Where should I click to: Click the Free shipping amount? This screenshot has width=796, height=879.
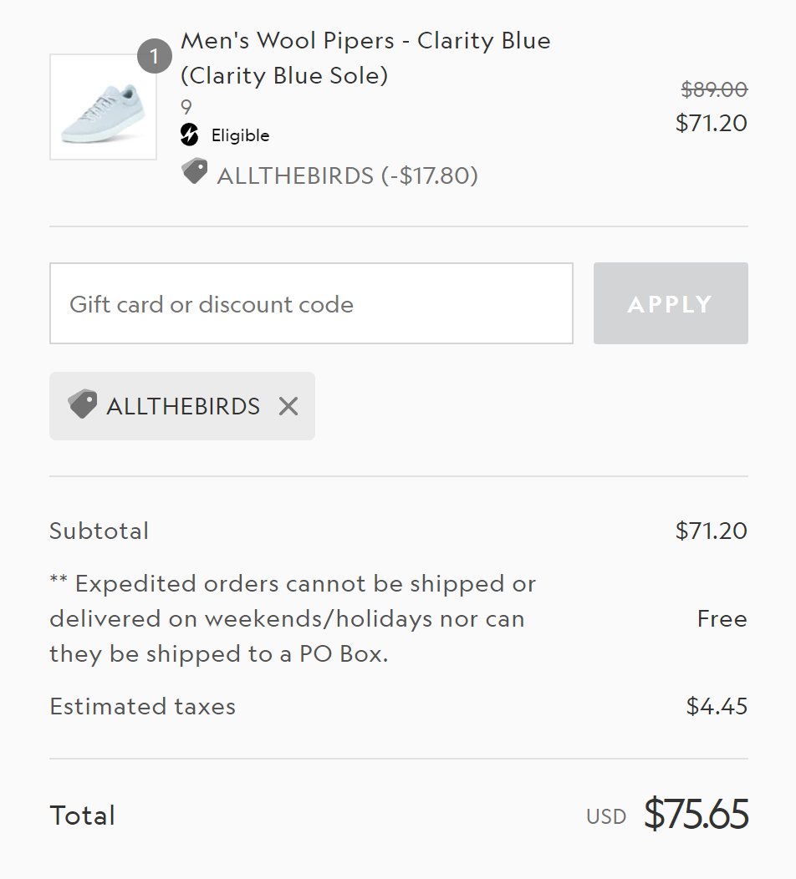click(x=722, y=619)
